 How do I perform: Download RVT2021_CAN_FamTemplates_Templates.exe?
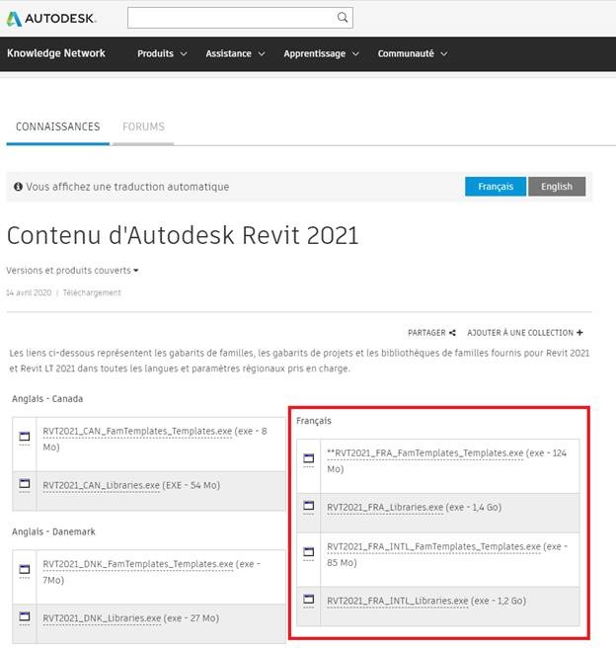click(x=137, y=431)
